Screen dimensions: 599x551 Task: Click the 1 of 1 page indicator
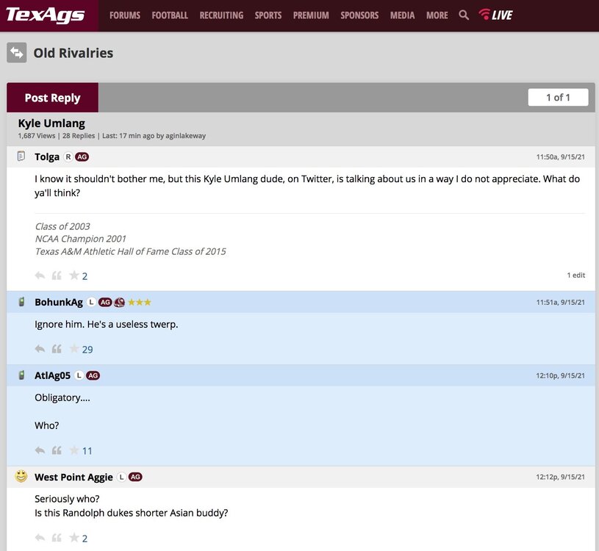click(x=558, y=98)
